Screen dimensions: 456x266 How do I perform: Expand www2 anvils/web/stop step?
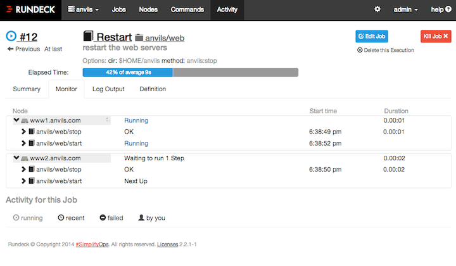pos(23,170)
